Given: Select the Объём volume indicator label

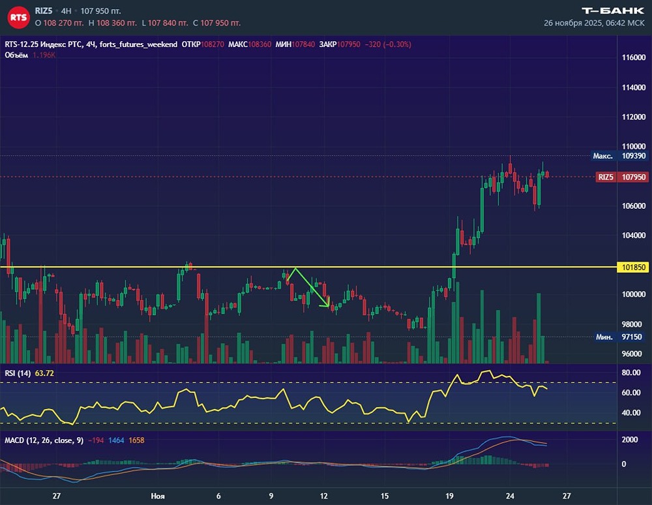Looking at the screenshot, I should (16, 55).
